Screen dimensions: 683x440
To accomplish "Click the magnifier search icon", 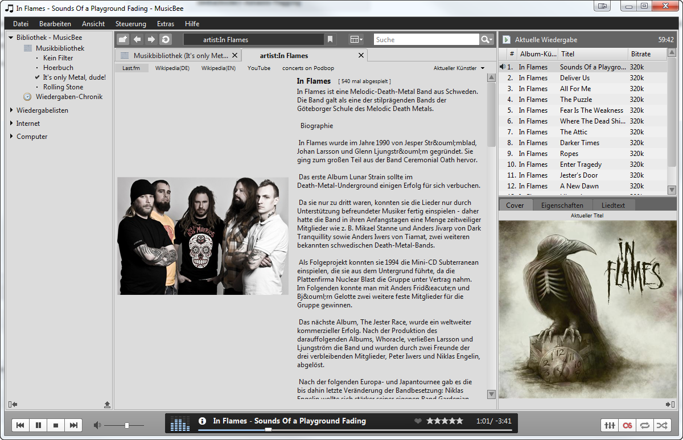I will [487, 39].
